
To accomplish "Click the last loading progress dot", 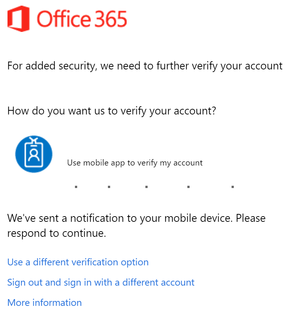I will (233, 187).
